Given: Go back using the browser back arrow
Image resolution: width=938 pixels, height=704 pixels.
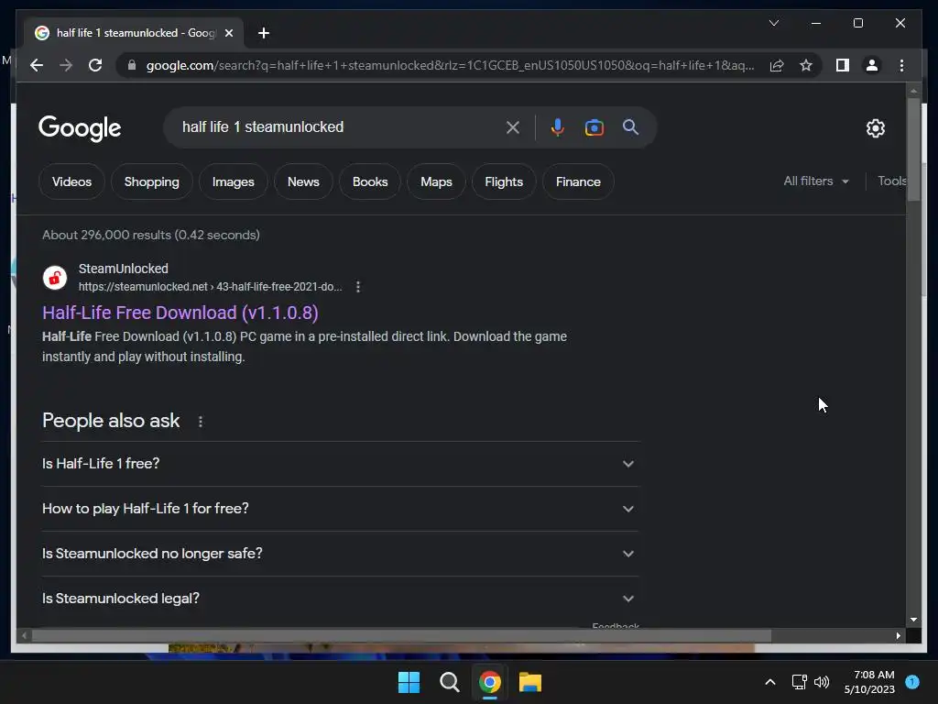Looking at the screenshot, I should (37, 65).
